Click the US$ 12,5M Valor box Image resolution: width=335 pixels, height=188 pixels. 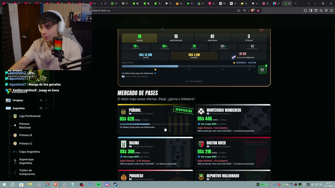(146, 56)
